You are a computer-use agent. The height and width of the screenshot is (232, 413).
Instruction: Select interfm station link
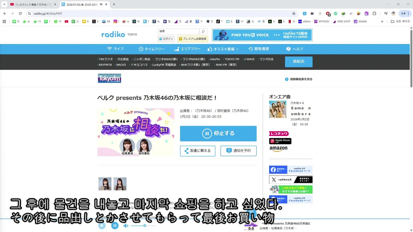[214, 59]
